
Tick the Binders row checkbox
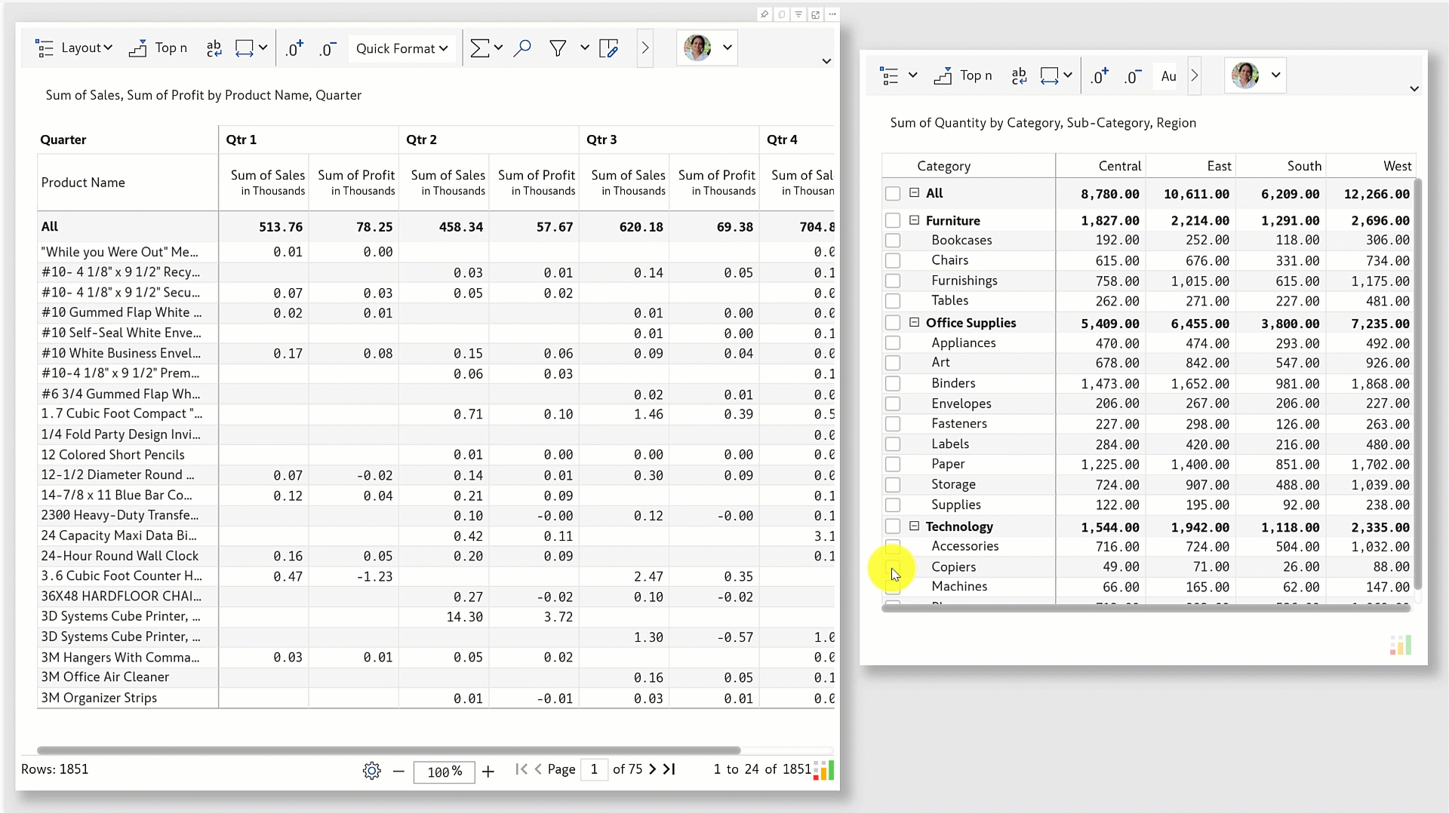(x=893, y=383)
